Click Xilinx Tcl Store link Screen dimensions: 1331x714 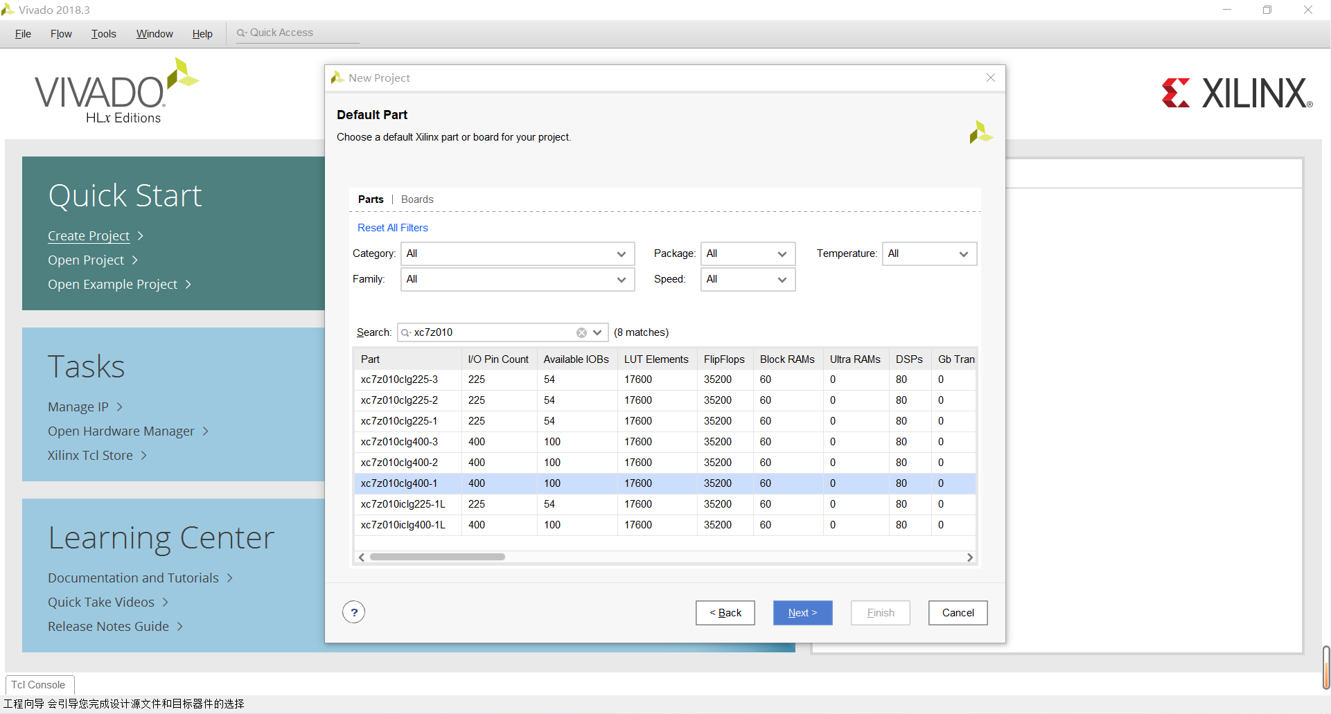click(x=90, y=456)
